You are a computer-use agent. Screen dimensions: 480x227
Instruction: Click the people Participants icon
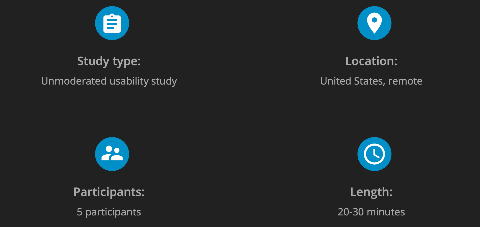pyautogui.click(x=112, y=154)
